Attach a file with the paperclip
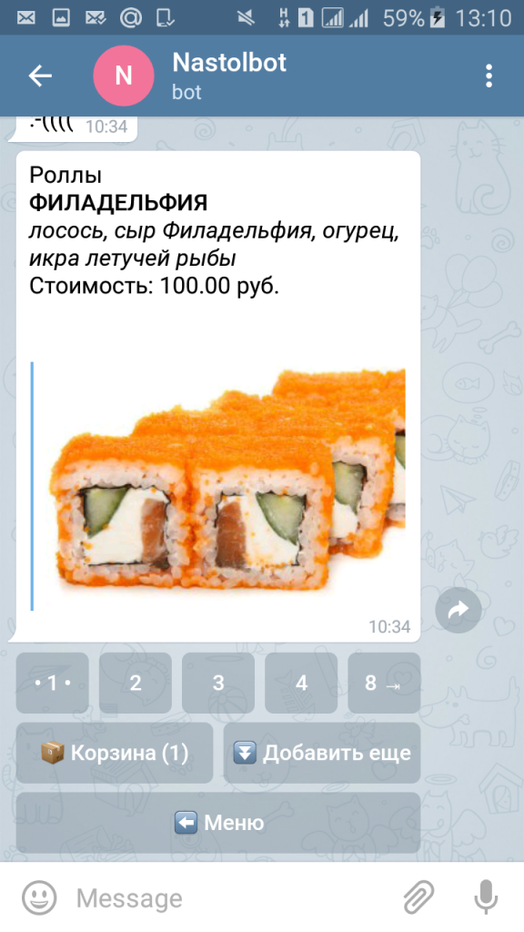 tap(418, 897)
